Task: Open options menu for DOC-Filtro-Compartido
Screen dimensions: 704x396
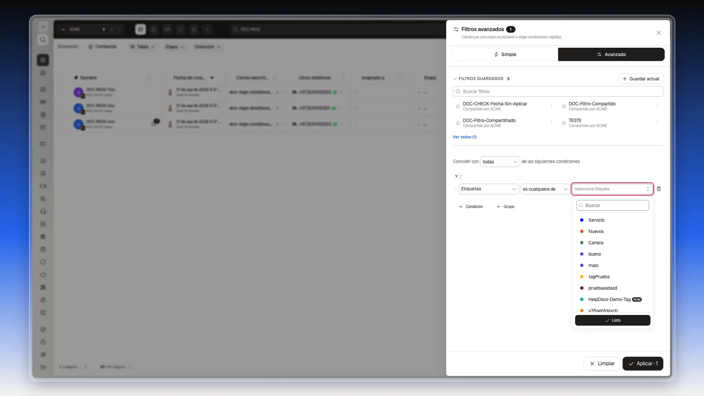Action: [657, 106]
